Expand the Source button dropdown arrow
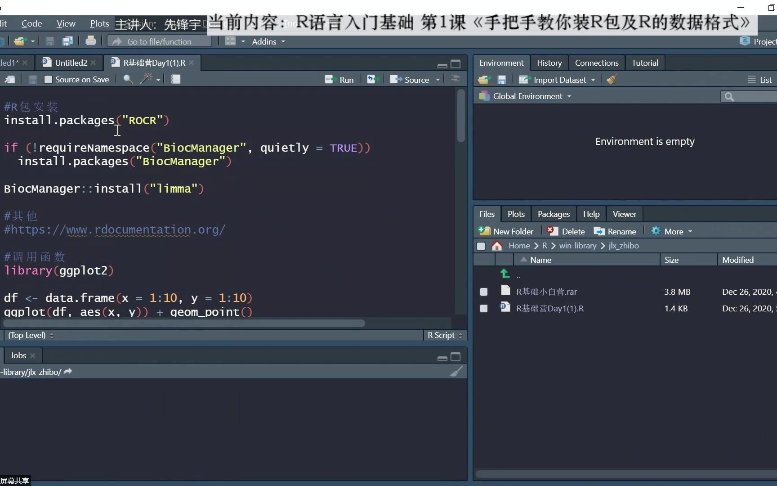This screenshot has width=777, height=486. tap(438, 79)
